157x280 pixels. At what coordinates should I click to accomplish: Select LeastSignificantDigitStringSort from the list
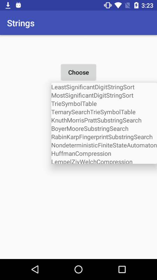(x=104, y=87)
